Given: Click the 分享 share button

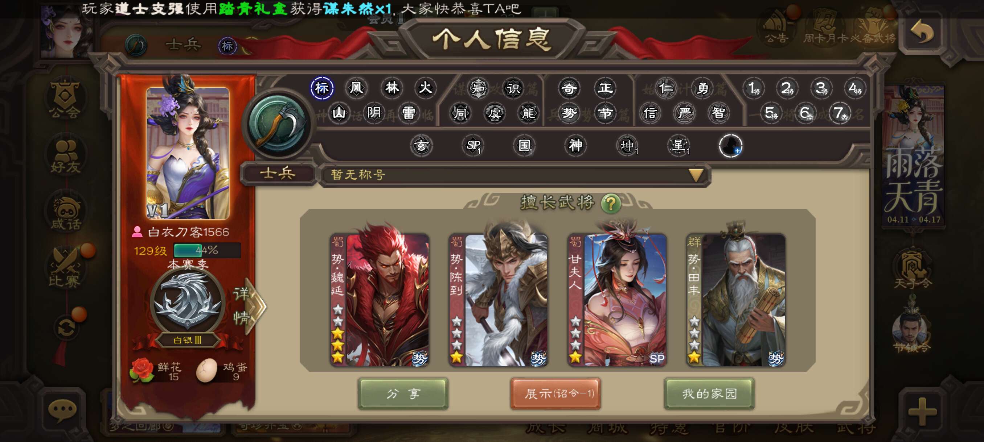Looking at the screenshot, I should tap(403, 393).
